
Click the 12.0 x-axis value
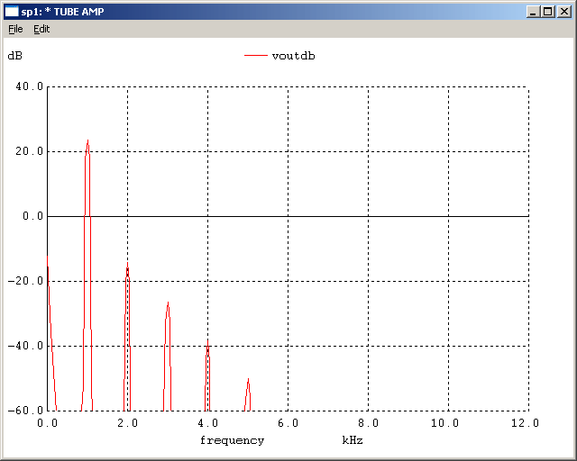pos(525,423)
